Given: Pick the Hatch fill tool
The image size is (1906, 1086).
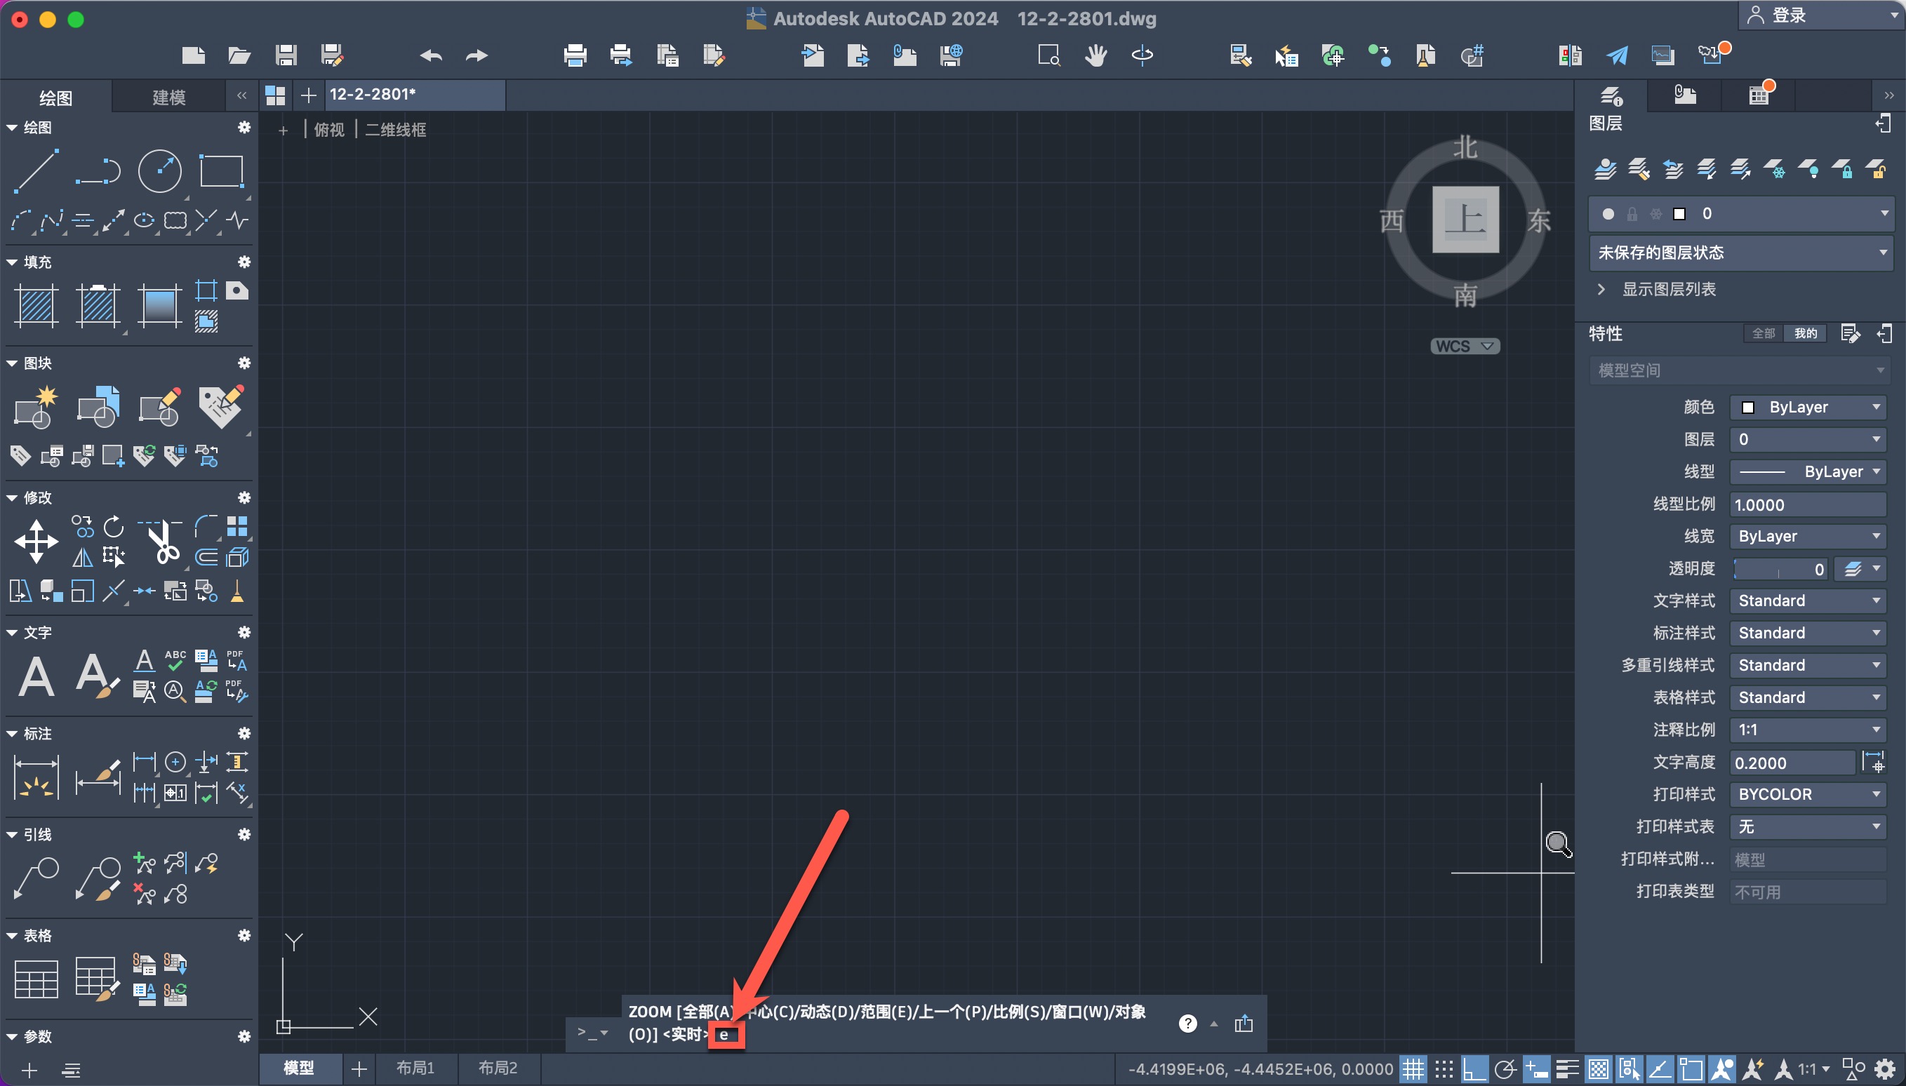Looking at the screenshot, I should click(36, 305).
